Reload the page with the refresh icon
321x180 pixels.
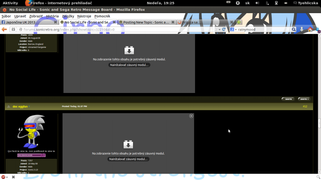[x=224, y=29]
